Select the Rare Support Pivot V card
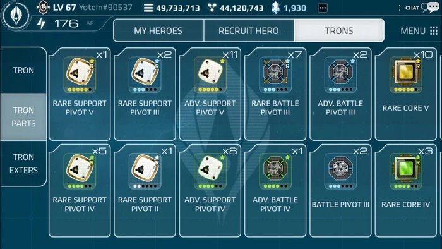This screenshot has height=249, width=442. (x=80, y=94)
